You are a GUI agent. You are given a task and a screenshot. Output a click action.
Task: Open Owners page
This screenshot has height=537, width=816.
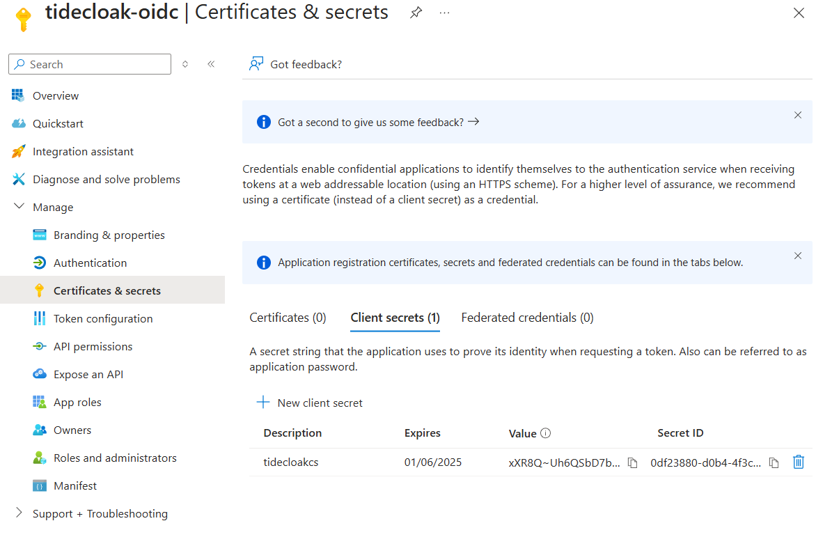72,430
